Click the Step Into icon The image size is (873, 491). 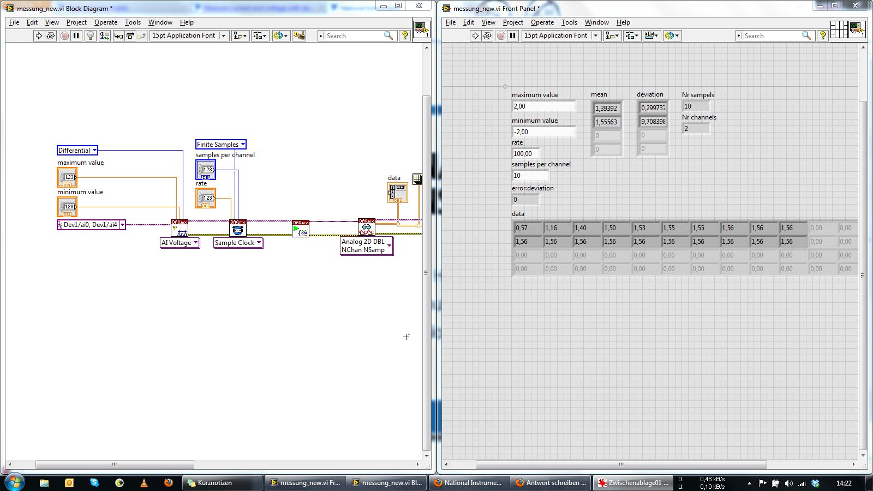[x=118, y=35]
